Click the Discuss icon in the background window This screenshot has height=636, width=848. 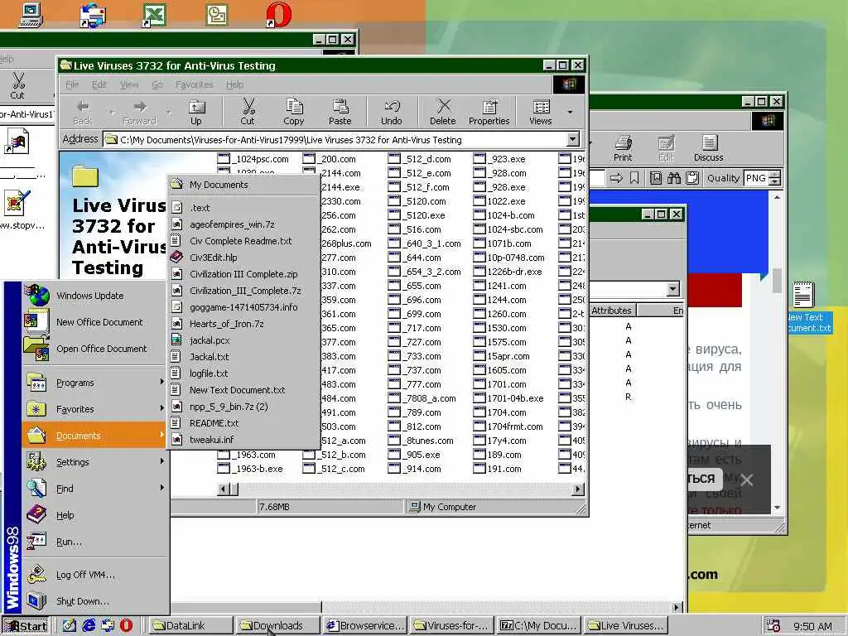[709, 148]
